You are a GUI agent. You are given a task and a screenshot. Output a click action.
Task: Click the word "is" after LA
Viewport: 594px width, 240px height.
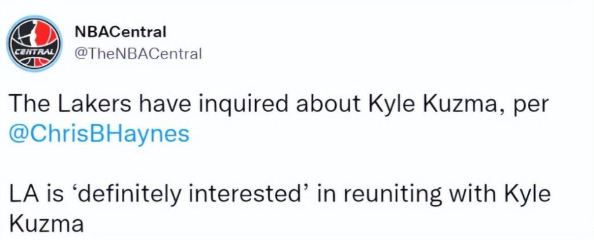click(x=46, y=194)
